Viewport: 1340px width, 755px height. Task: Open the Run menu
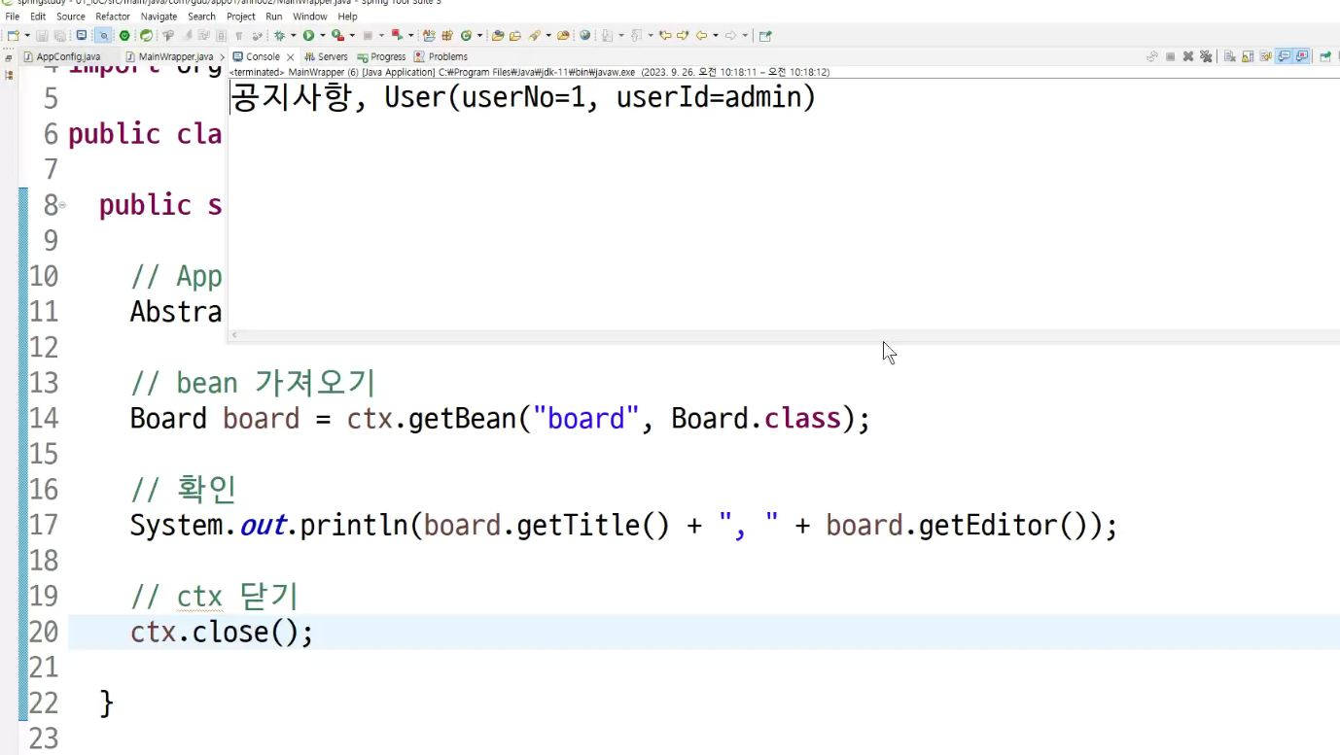[274, 17]
